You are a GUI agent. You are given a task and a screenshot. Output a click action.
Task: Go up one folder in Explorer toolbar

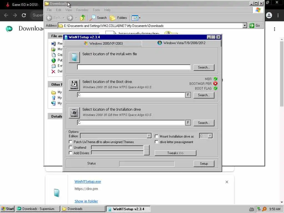coord(83,18)
